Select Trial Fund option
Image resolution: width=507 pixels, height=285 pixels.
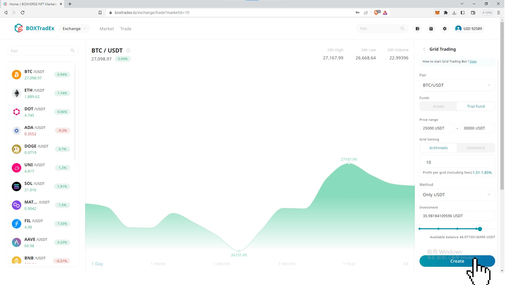point(476,106)
